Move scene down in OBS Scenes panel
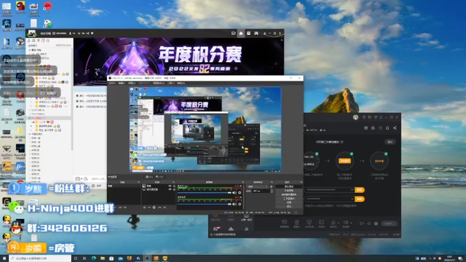Viewport: 466px width, 262px height. click(x=125, y=207)
